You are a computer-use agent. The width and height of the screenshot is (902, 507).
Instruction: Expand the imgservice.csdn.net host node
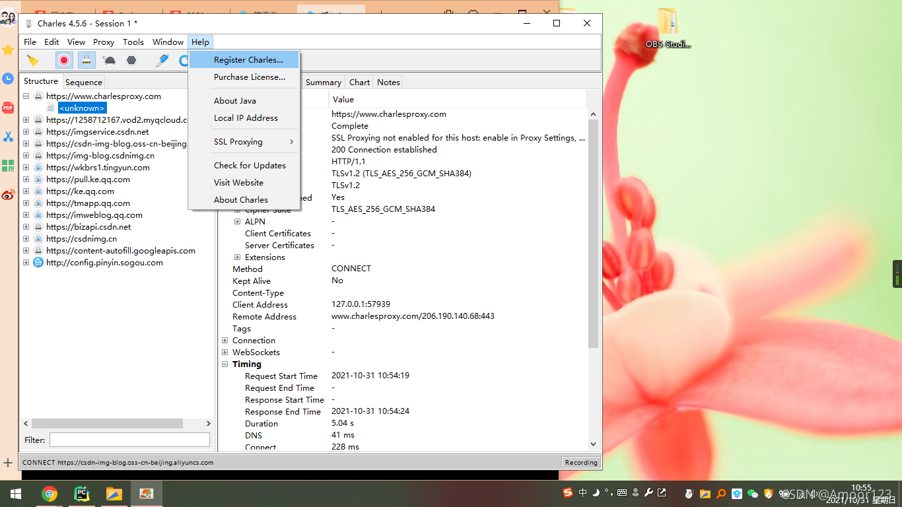[26, 131]
